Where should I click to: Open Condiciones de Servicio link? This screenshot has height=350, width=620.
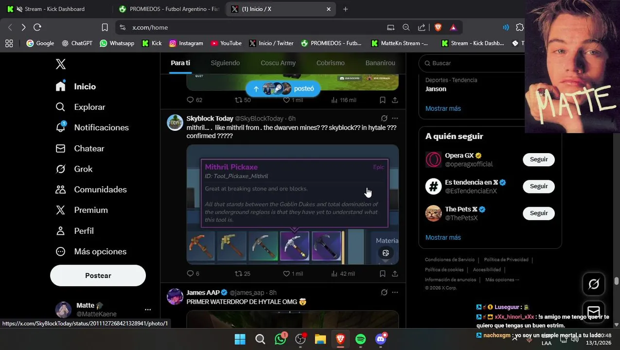click(x=450, y=260)
